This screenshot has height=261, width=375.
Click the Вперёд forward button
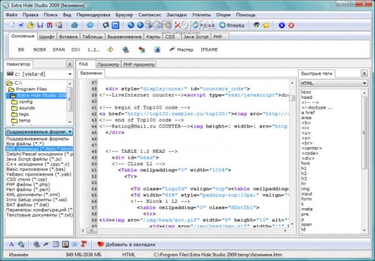(x=234, y=26)
